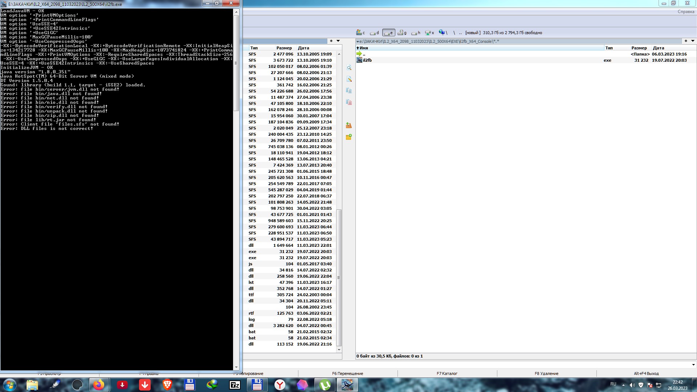Screen dimensions: 697x392
Task: Switch right panel to drive d
Action: click(x=374, y=33)
